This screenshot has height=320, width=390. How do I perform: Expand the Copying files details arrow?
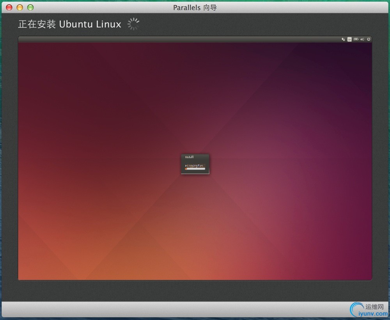pyautogui.click(x=186, y=166)
